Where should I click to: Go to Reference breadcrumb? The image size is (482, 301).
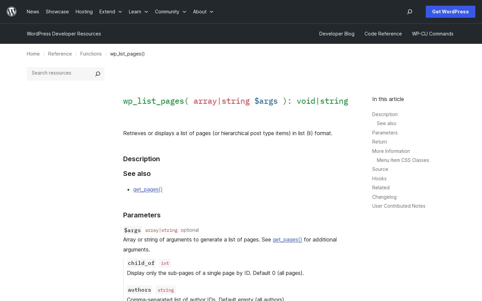coord(60,54)
